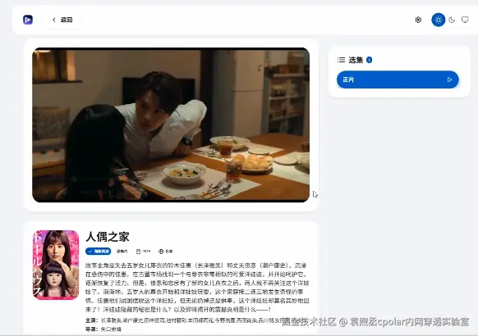The height and width of the screenshot is (336, 478).
Task: Select the 正片 episode entry
Action: (398, 79)
